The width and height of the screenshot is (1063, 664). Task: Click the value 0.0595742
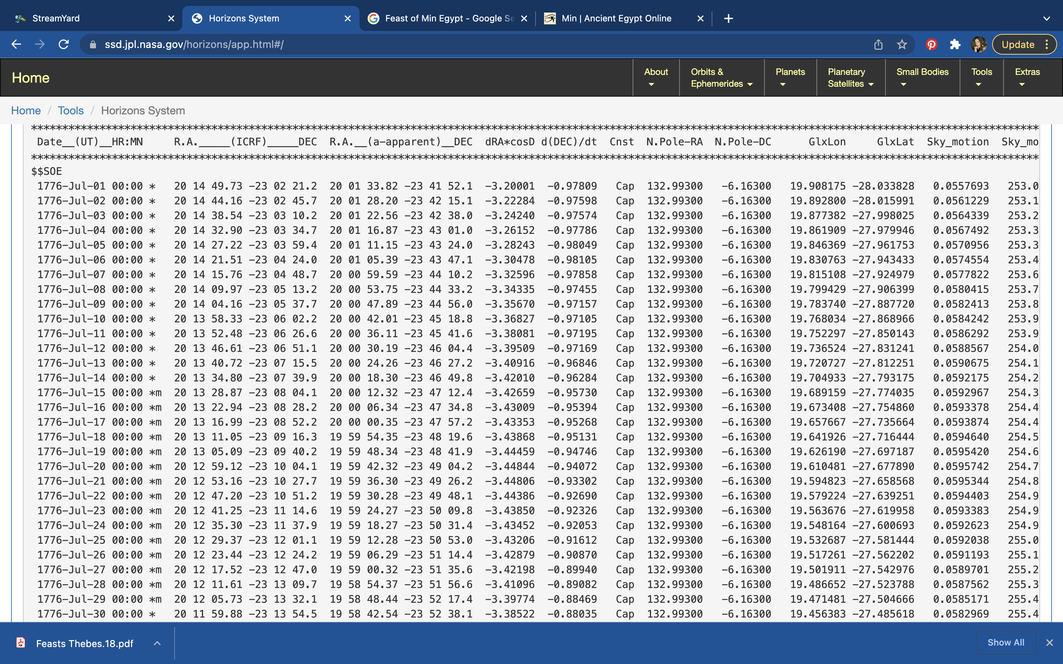961,466
